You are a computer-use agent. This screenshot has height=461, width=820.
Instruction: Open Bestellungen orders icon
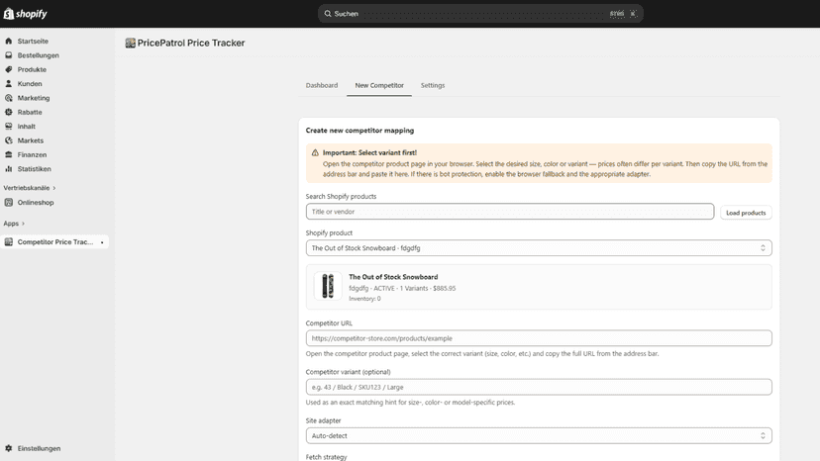(x=8, y=54)
